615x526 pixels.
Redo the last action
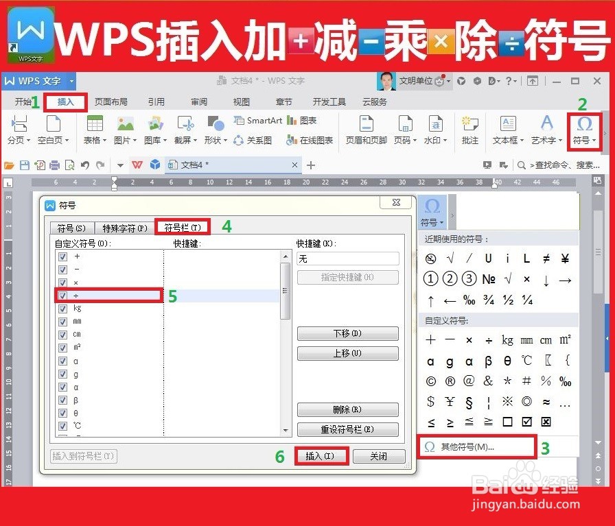pos(100,165)
